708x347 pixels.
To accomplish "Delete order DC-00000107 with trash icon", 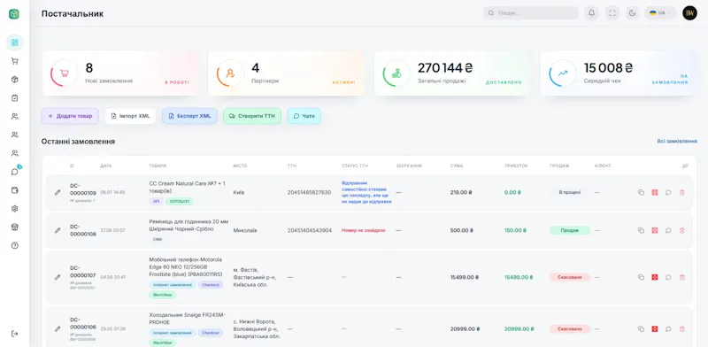I will pyautogui.click(x=681, y=277).
